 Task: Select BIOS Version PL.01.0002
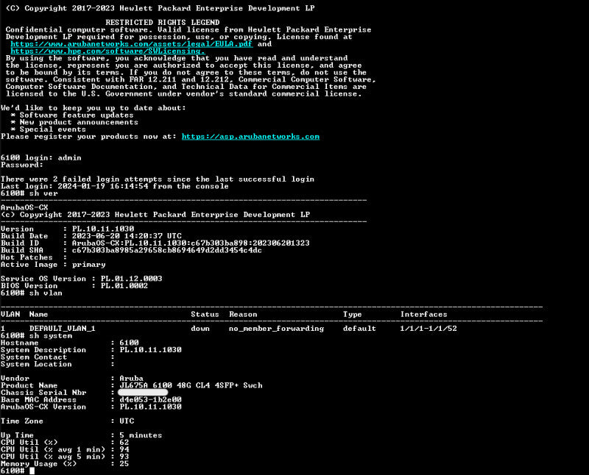pos(124,286)
